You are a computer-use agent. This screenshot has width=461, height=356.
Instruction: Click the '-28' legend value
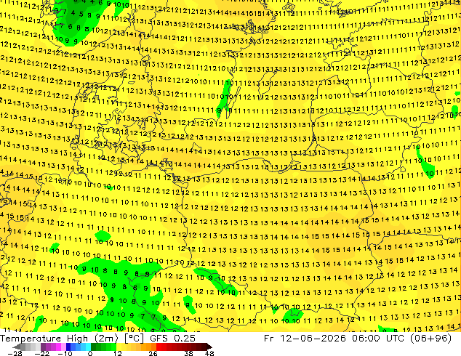click(x=15, y=353)
